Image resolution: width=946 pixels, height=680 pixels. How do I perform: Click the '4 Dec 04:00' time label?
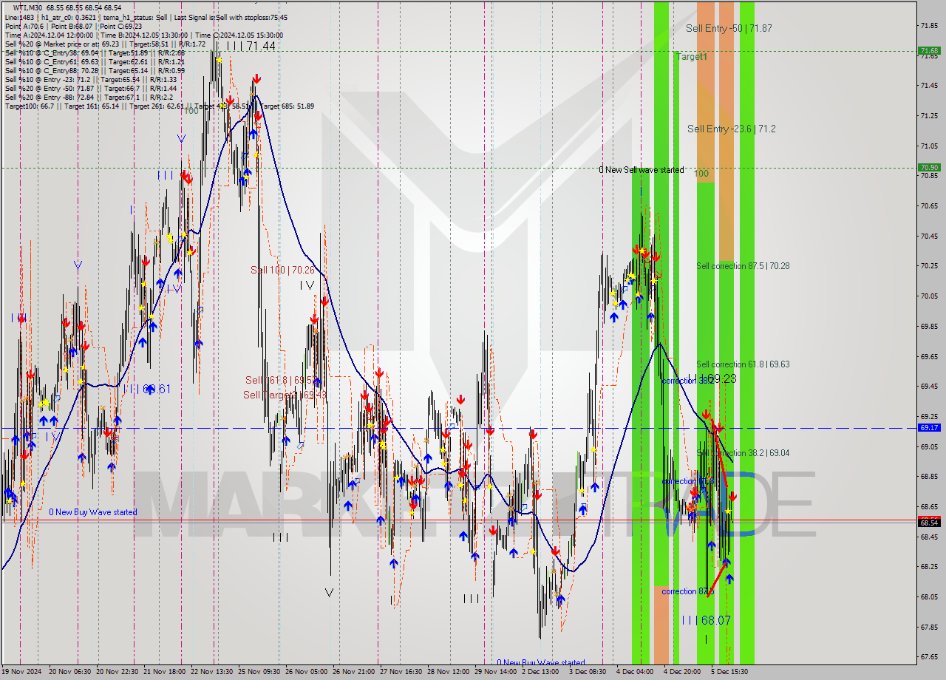[x=636, y=672]
